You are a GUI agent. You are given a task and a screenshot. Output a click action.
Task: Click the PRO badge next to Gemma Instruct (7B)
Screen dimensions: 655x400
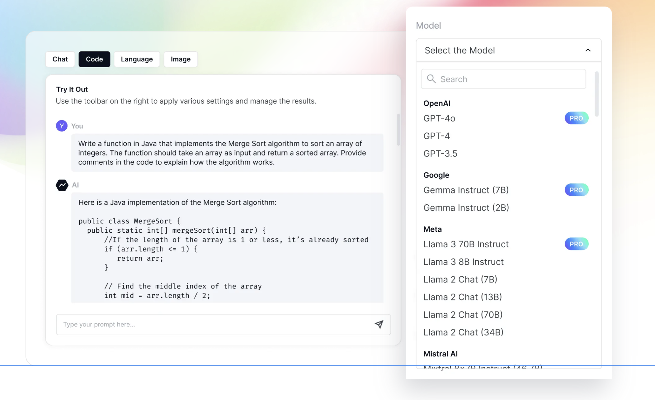pos(577,190)
